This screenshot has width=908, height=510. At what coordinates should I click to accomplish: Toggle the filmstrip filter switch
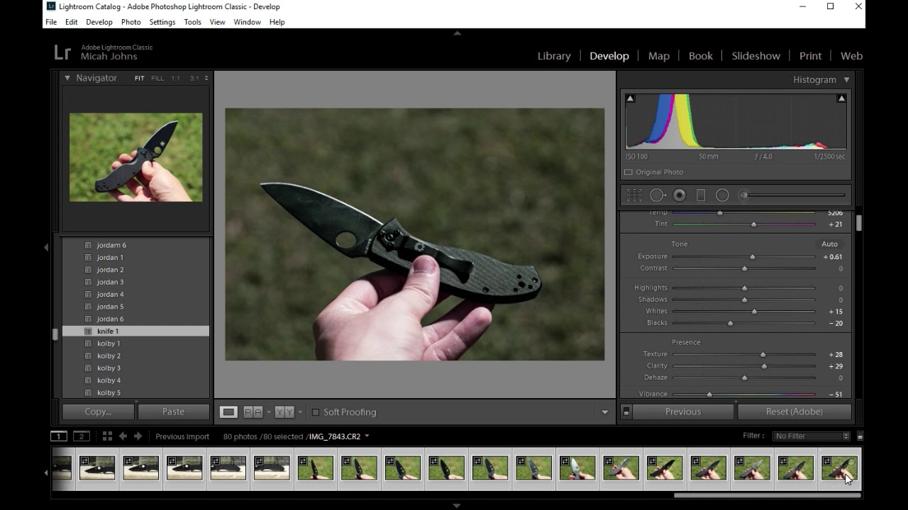[x=860, y=436]
